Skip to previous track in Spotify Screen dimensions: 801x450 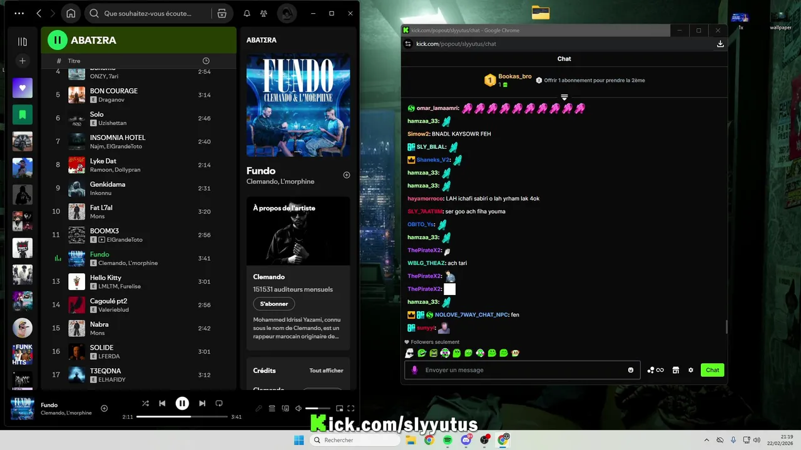tap(162, 404)
